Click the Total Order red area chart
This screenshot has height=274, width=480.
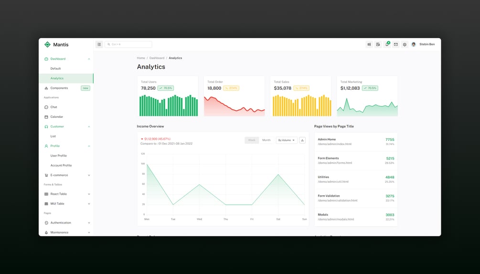(234, 106)
